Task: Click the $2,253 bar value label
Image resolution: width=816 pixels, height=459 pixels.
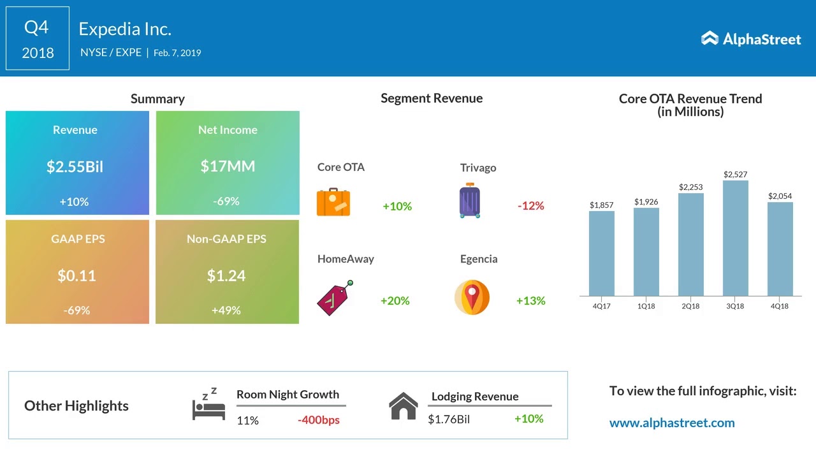Action: click(691, 187)
